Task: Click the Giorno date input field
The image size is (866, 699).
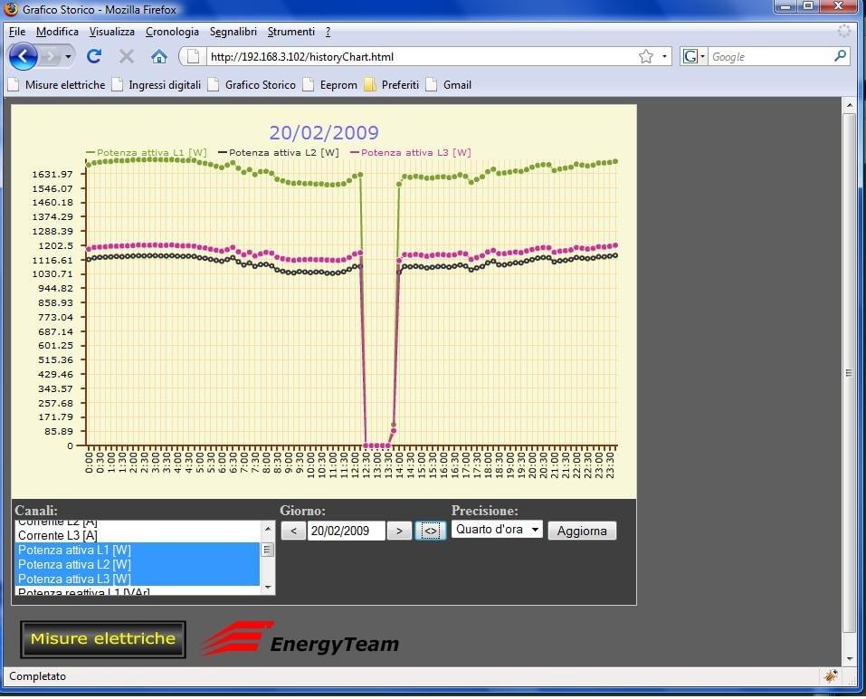Action: pos(347,531)
